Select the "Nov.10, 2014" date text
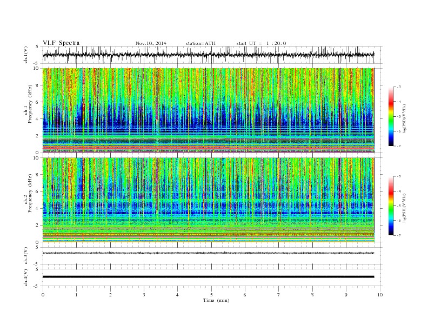 click(151, 43)
